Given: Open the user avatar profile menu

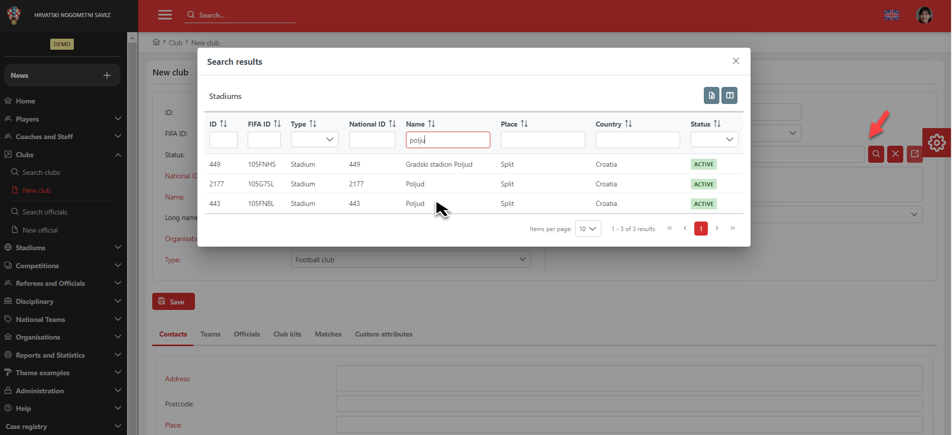Looking at the screenshot, I should click(x=924, y=15).
